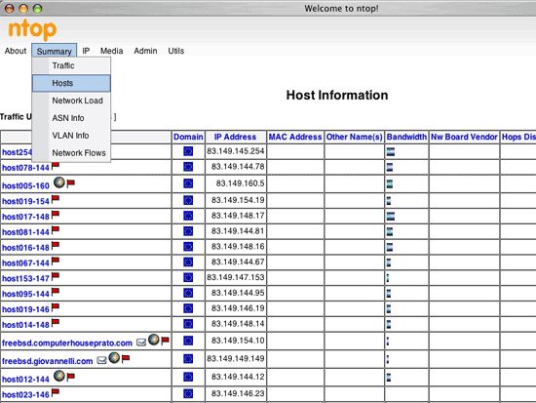Click the EU domain flag for 83.149.145.254
536x403 pixels.
(x=188, y=151)
